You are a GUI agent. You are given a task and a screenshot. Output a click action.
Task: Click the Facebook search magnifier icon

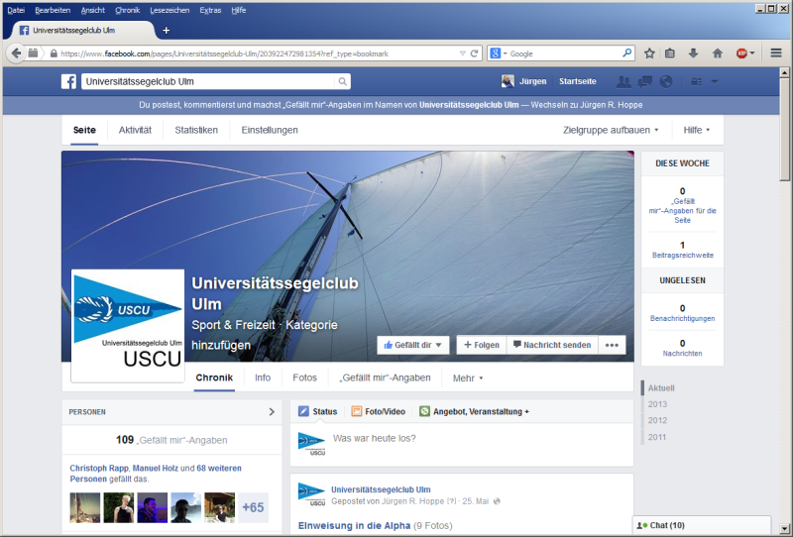342,81
